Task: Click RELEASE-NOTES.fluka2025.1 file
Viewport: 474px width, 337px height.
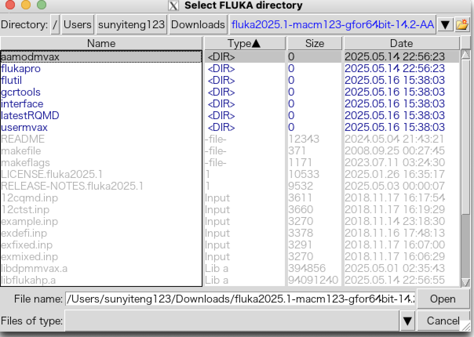Action: [x=72, y=186]
